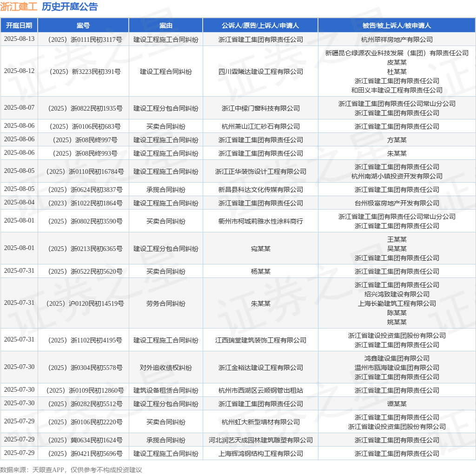Select defendant 方某某
The width and height of the screenshot is (476, 474).
pyautogui.click(x=397, y=140)
